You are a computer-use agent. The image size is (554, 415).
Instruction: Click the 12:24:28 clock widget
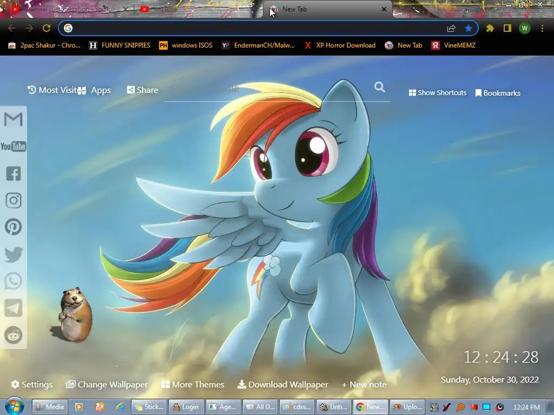tap(501, 357)
